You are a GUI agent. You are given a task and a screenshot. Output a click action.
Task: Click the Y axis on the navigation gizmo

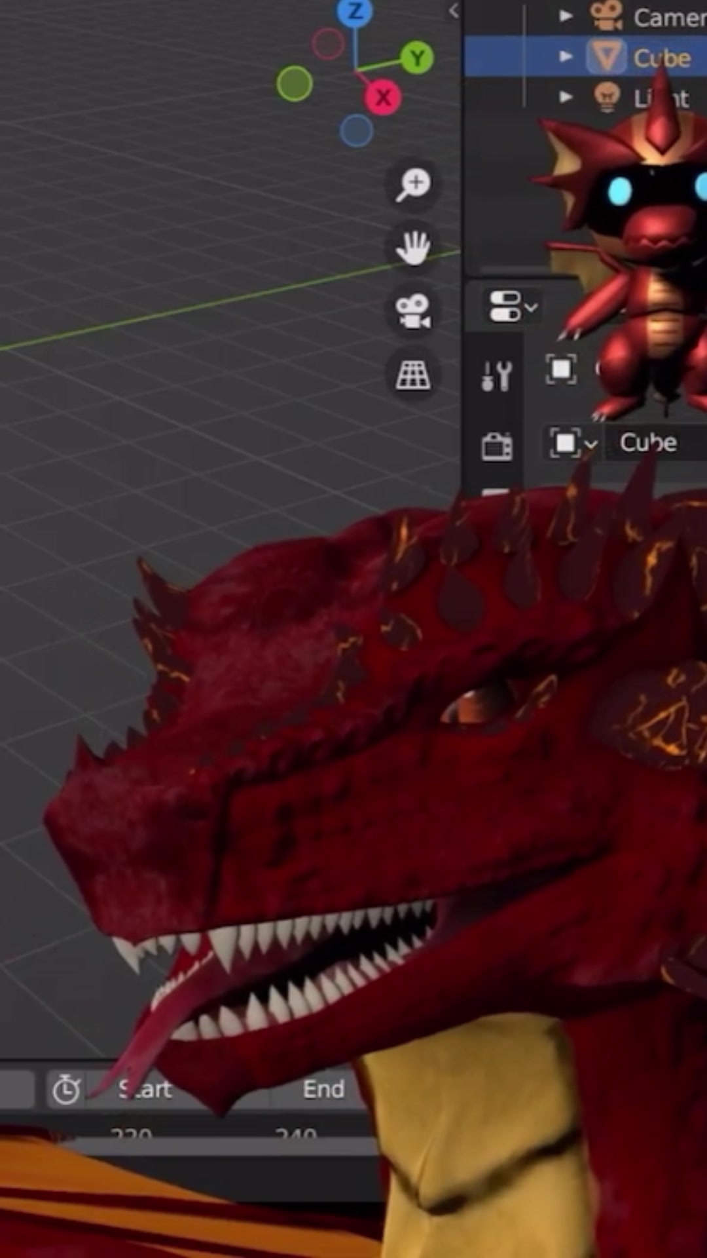click(x=417, y=59)
